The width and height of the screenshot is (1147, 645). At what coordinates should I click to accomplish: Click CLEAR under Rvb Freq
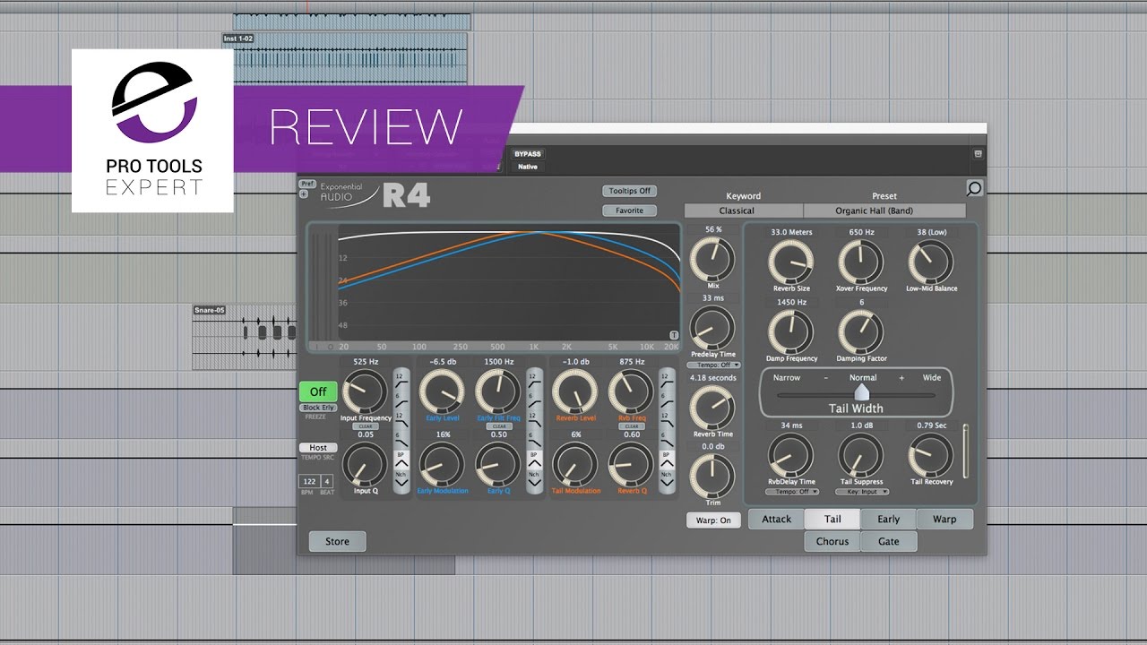(631, 426)
